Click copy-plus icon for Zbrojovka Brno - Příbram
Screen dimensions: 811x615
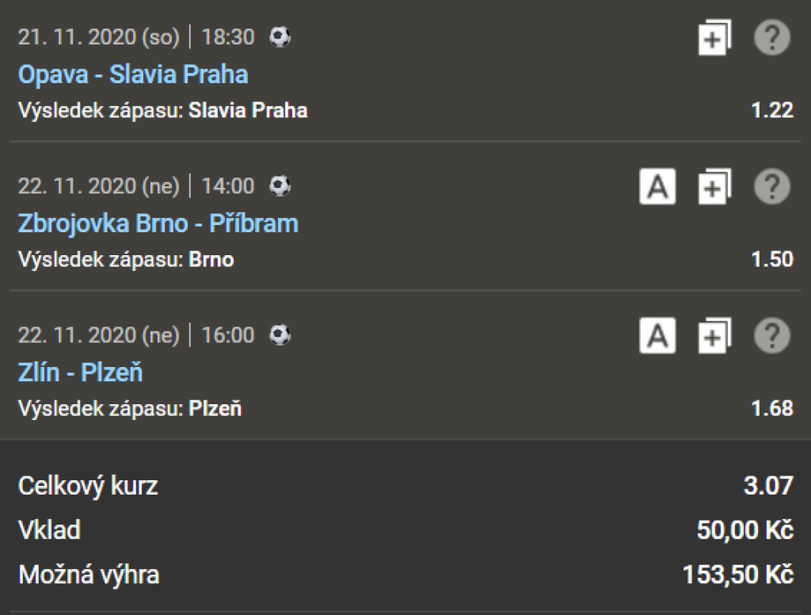point(714,187)
